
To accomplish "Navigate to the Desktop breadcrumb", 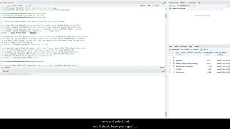I will [x=190, y=52].
